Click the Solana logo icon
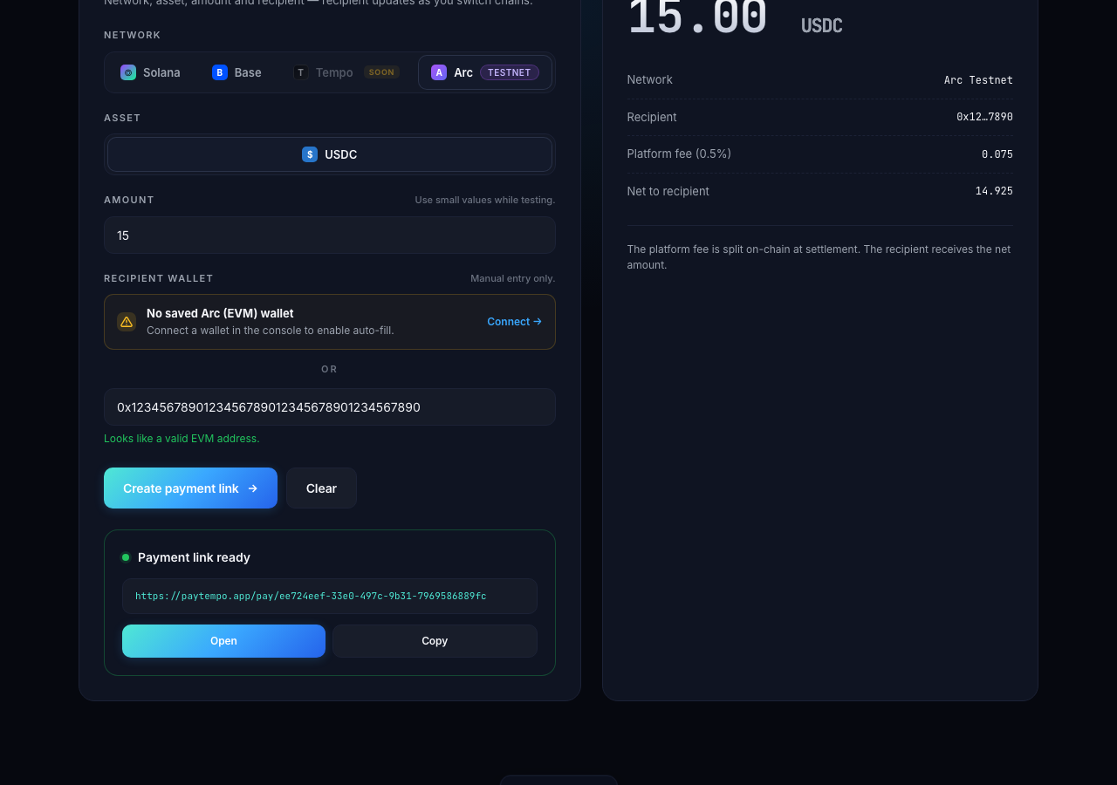This screenshot has width=1117, height=785. tap(128, 72)
